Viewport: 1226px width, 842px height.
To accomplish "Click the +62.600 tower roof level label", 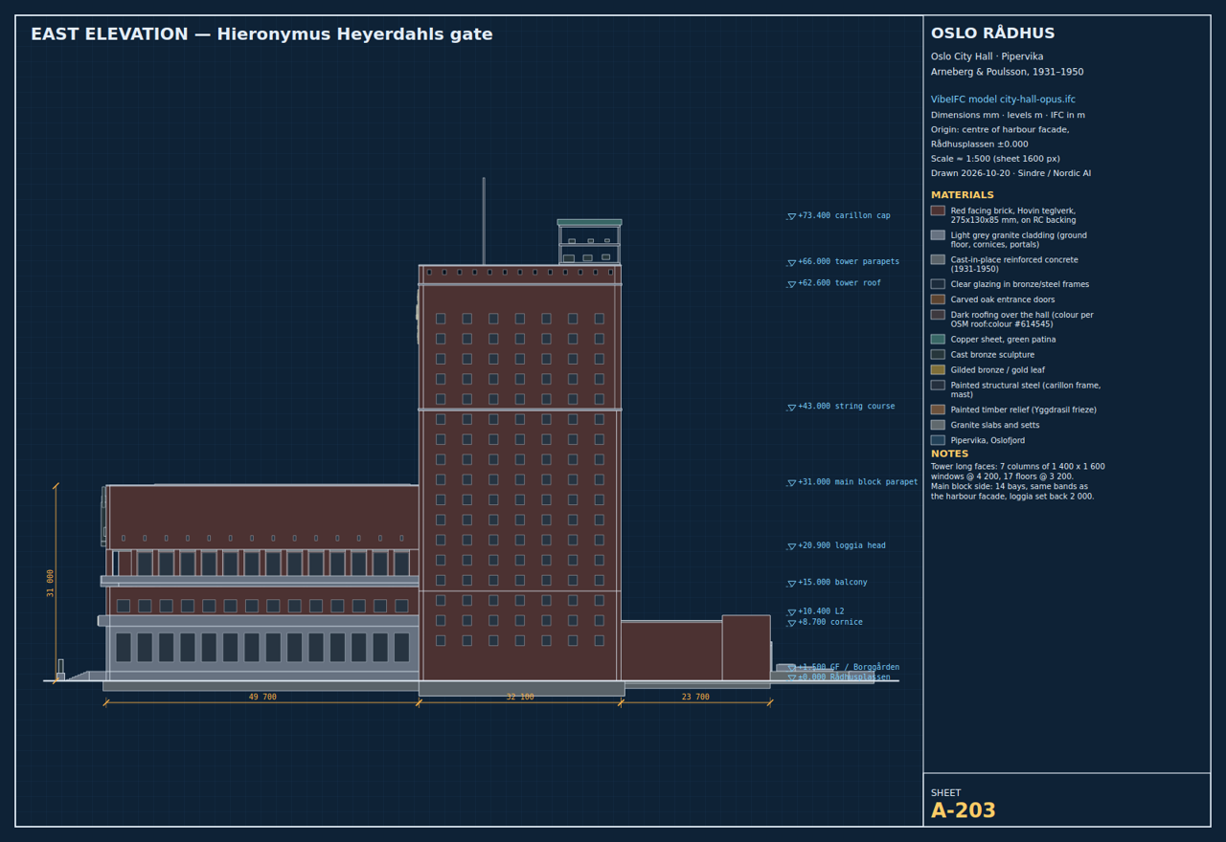I will [x=839, y=283].
